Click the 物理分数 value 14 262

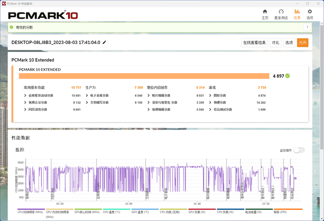pyautogui.click(x=261, y=103)
